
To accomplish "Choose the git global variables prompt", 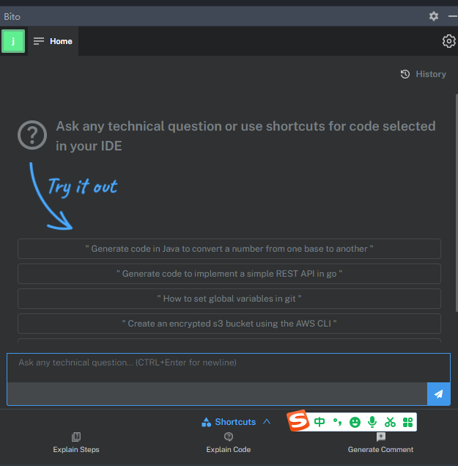I will pos(229,299).
